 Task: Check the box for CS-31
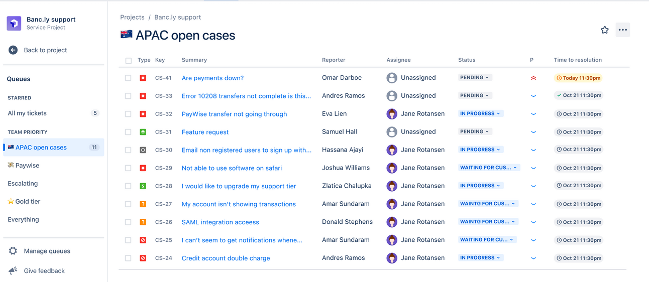[x=128, y=132]
